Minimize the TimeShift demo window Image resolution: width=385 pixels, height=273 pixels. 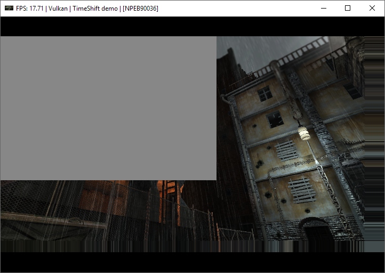[x=323, y=8]
